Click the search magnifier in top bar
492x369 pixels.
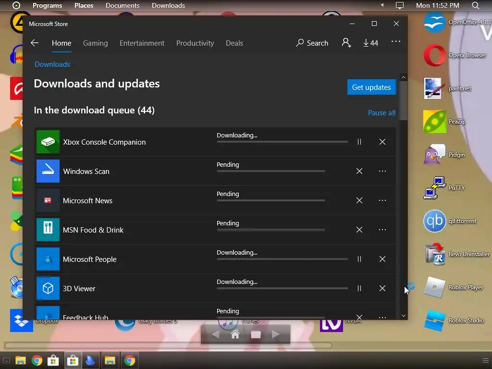475,5
